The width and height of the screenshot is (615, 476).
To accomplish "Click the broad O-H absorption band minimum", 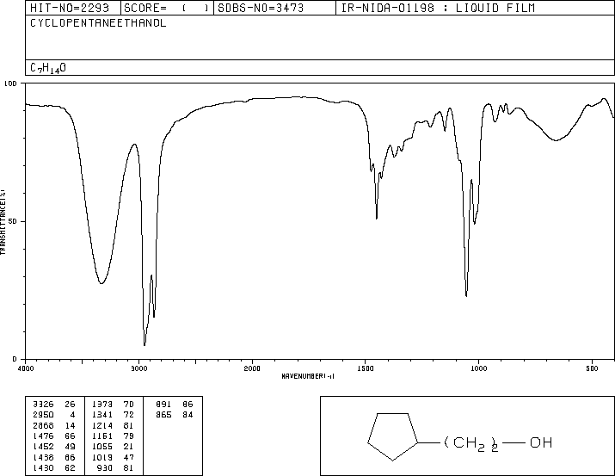I will (x=101, y=282).
